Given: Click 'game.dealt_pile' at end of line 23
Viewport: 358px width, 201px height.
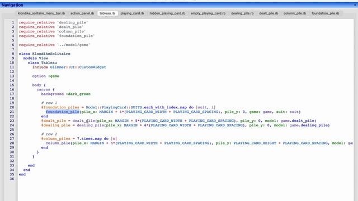Looking at the screenshot, I should (298, 121).
